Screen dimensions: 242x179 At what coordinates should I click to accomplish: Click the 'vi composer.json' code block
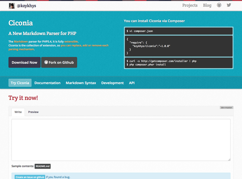click(x=179, y=31)
